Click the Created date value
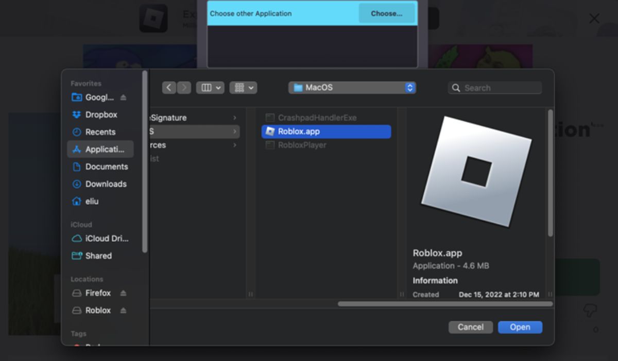The image size is (618, 361). pos(499,295)
